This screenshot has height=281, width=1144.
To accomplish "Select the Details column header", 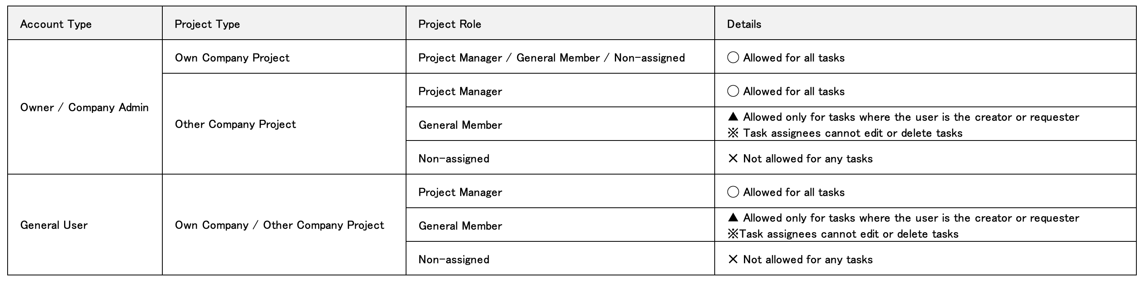I will coord(744,24).
